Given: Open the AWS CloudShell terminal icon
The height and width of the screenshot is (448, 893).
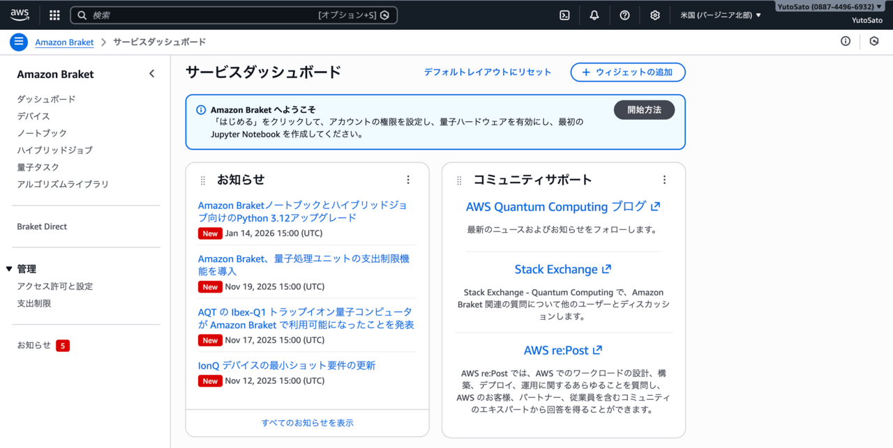Looking at the screenshot, I should point(564,15).
